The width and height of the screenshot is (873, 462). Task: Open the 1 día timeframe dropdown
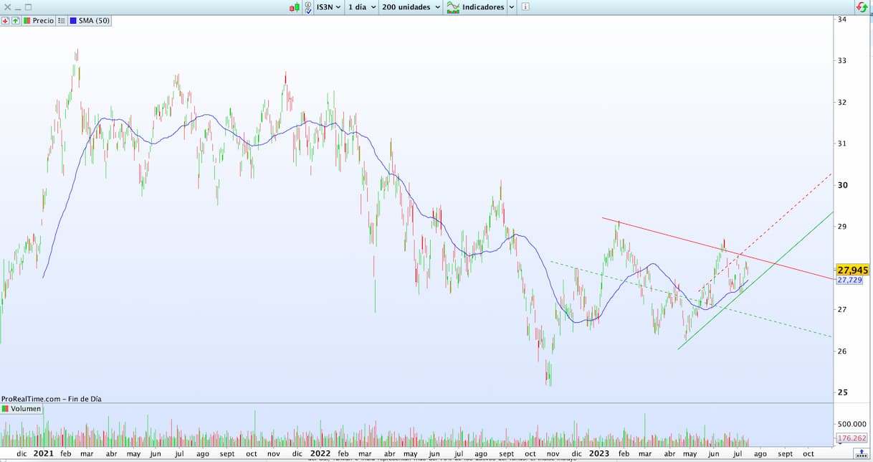click(x=362, y=7)
